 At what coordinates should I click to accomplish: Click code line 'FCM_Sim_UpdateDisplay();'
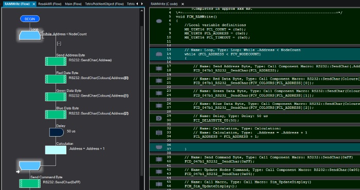click(210, 186)
